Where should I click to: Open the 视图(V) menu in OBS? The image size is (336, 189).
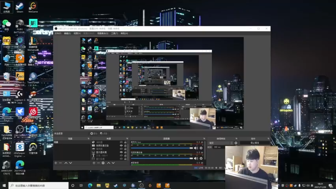click(x=77, y=34)
